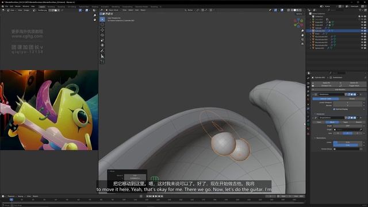The width and height of the screenshot is (368, 207).
Task: Open the Output properties tab
Action: tap(308, 87)
